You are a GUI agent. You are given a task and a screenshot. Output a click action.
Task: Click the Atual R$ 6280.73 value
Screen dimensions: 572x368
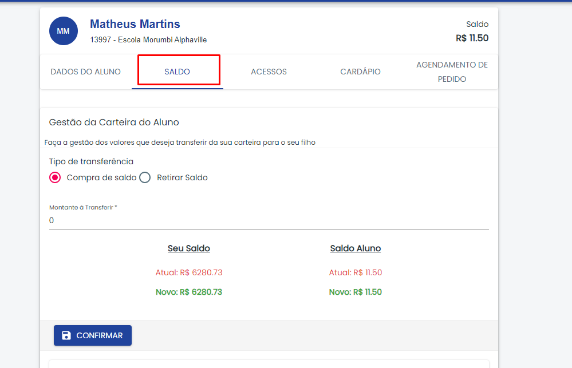coord(189,272)
